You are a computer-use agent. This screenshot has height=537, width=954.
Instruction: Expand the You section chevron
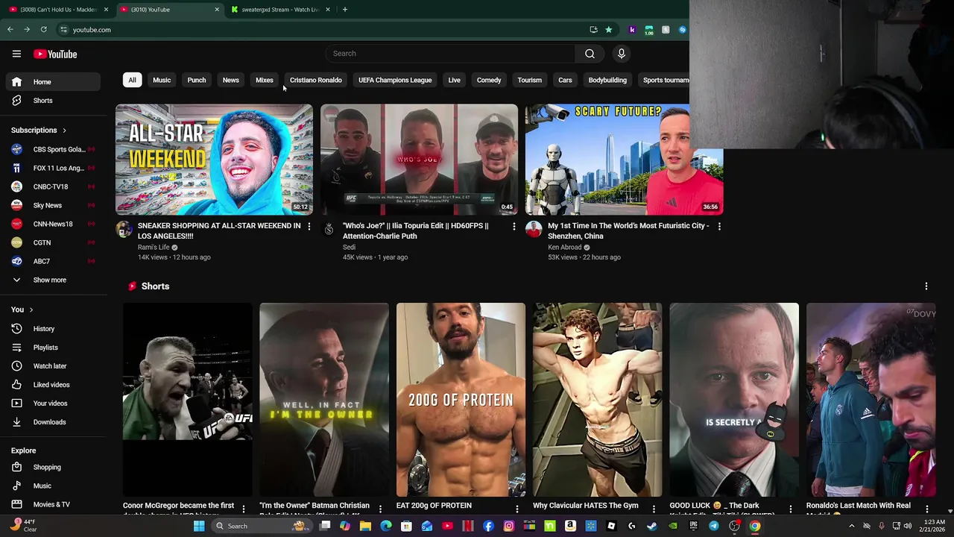(x=31, y=310)
